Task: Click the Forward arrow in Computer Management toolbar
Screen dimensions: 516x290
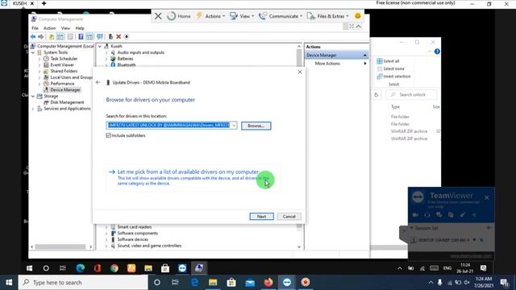Action: (x=41, y=37)
